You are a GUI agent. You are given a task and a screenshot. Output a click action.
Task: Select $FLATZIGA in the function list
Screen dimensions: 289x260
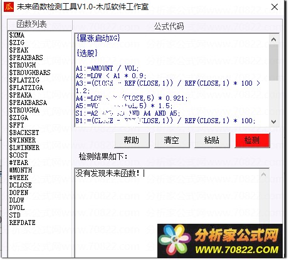(26, 87)
